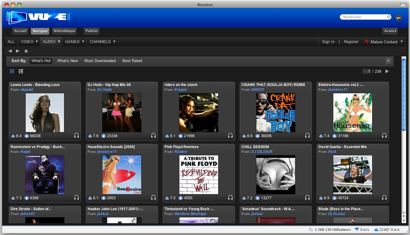Open uploader DJ DEJOUR profile
Viewport: 410px width, 235px height.
tap(262, 152)
